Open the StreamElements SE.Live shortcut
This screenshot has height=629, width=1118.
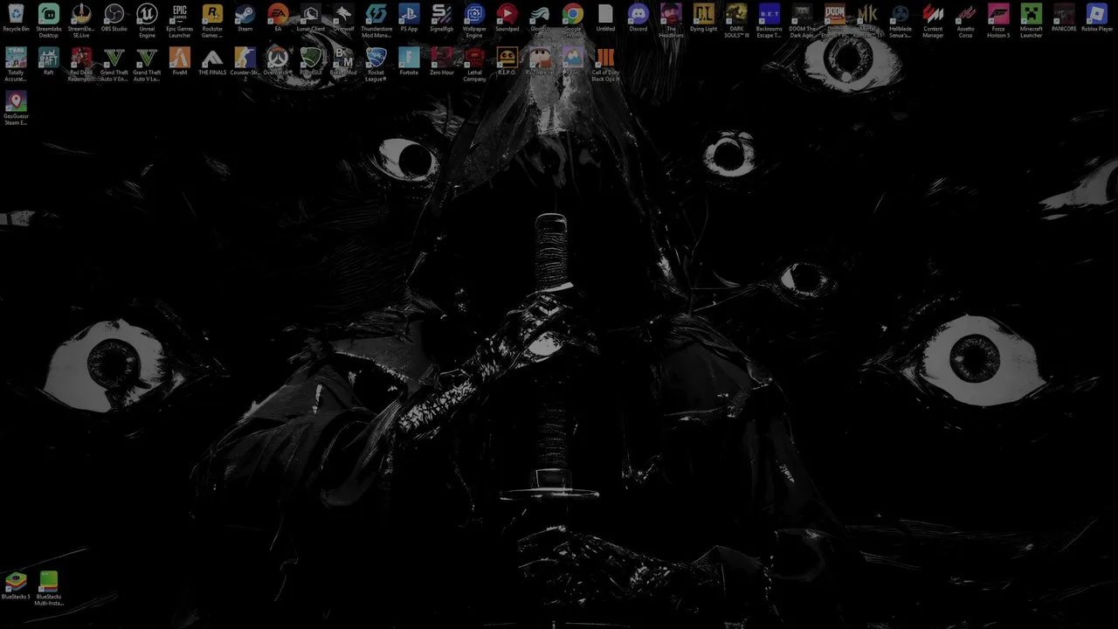tap(81, 21)
